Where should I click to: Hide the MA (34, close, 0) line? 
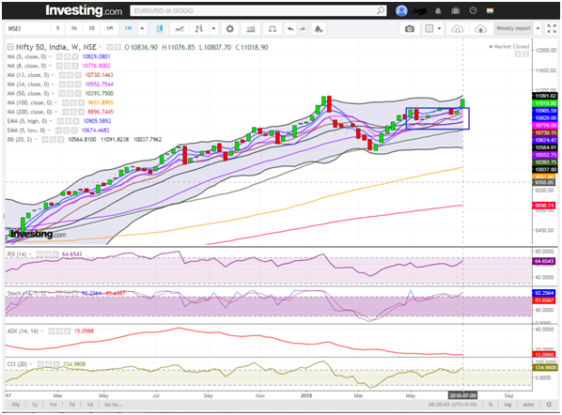click(x=62, y=85)
